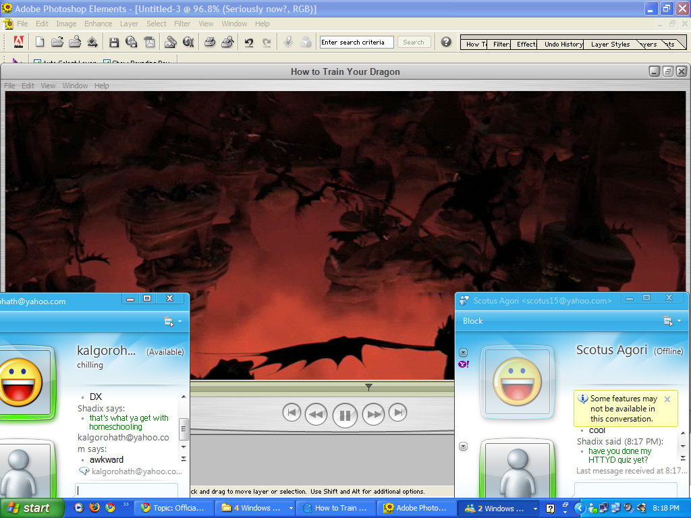Toggle the Show Bounding Box checkbox

tap(107, 62)
